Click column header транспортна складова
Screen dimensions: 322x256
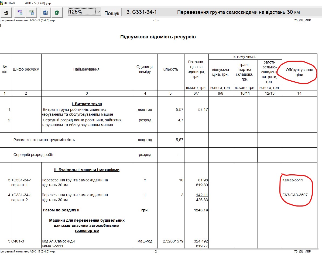coord(245,72)
